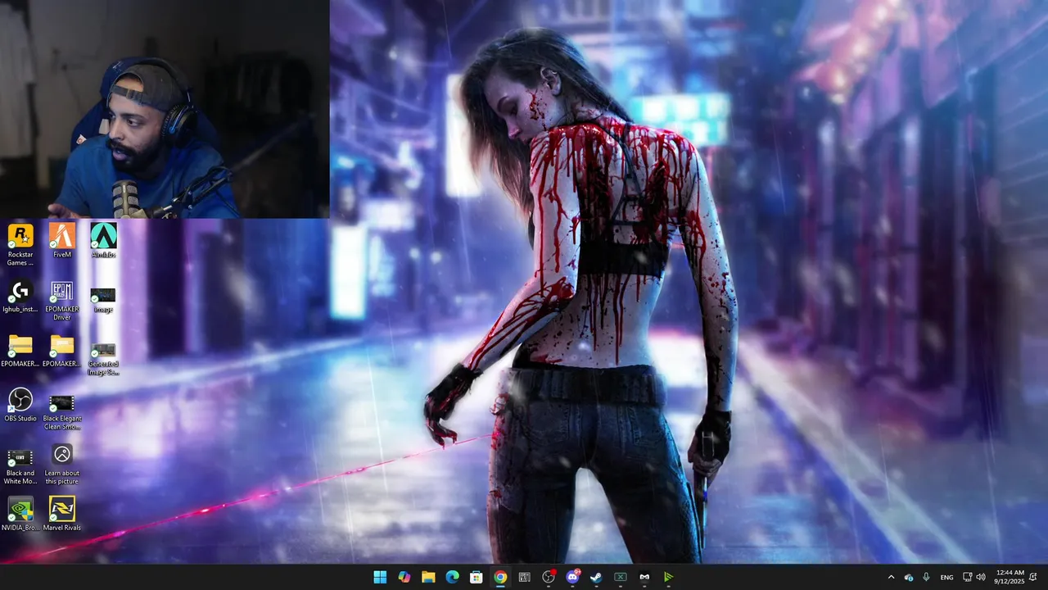Launch the FiveM desktop shortcut
Image resolution: width=1048 pixels, height=590 pixels.
pyautogui.click(x=62, y=241)
